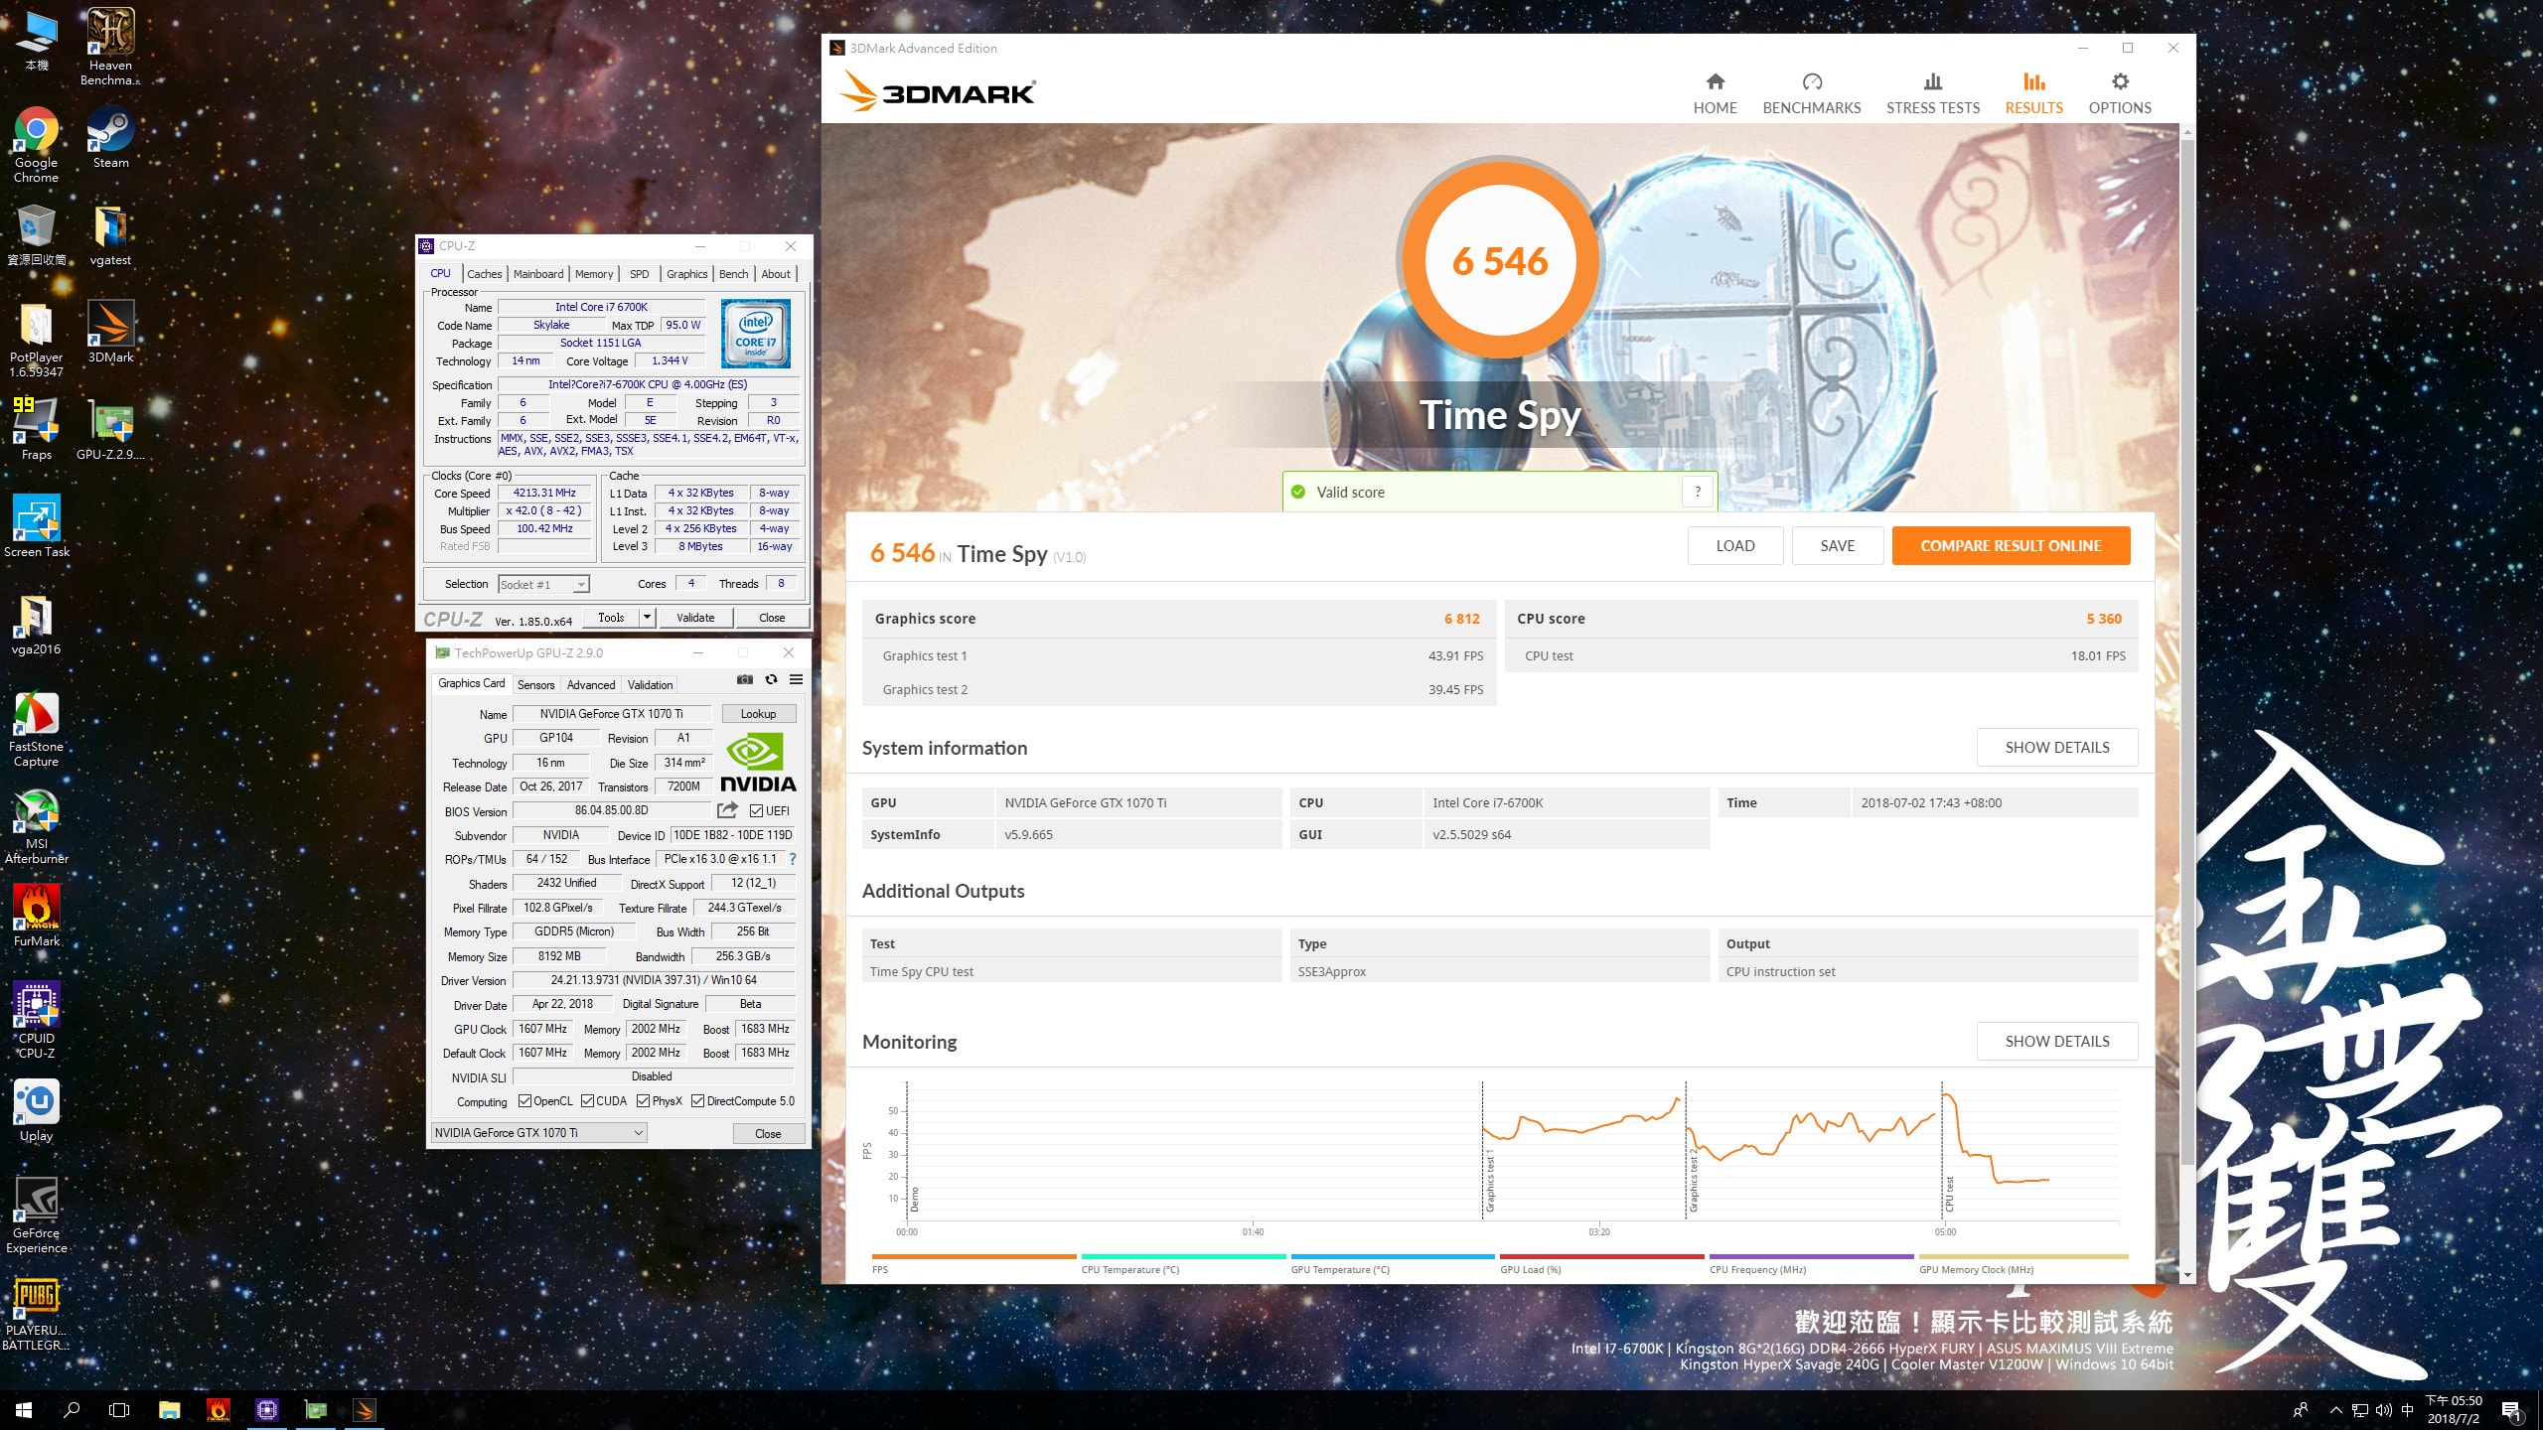Open the GPU-Z graphics card selector dropdown
The width and height of the screenshot is (2543, 1430).
[539, 1132]
